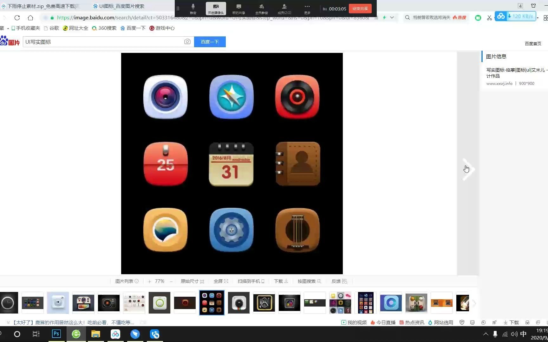Go to the next image with right arrow

(x=468, y=169)
